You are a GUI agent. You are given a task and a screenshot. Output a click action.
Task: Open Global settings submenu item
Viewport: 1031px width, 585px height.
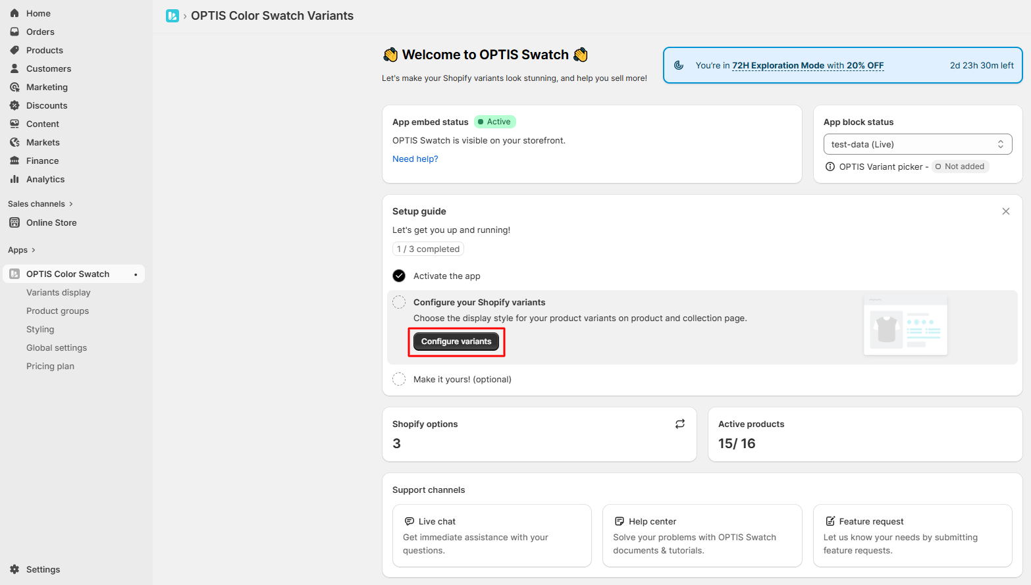[x=57, y=347]
